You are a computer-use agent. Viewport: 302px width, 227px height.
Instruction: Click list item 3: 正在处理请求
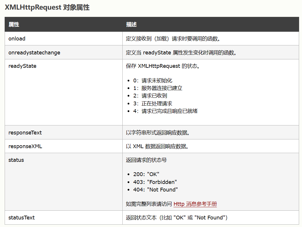[x=153, y=104]
